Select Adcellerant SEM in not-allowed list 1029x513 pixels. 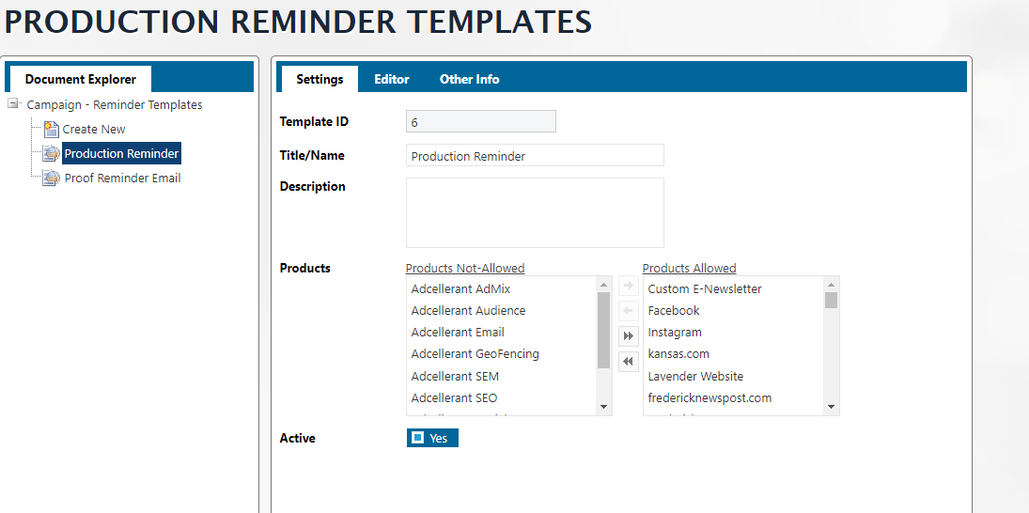[455, 376]
